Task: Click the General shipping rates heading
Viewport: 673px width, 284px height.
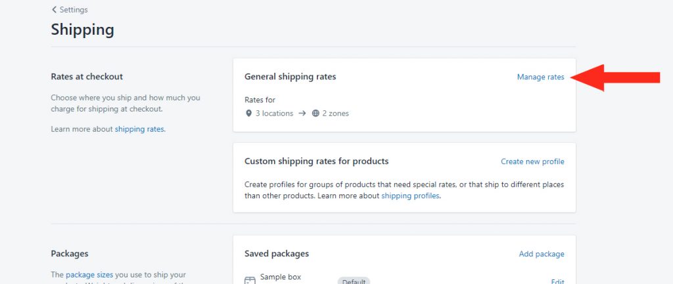Action: tap(290, 77)
